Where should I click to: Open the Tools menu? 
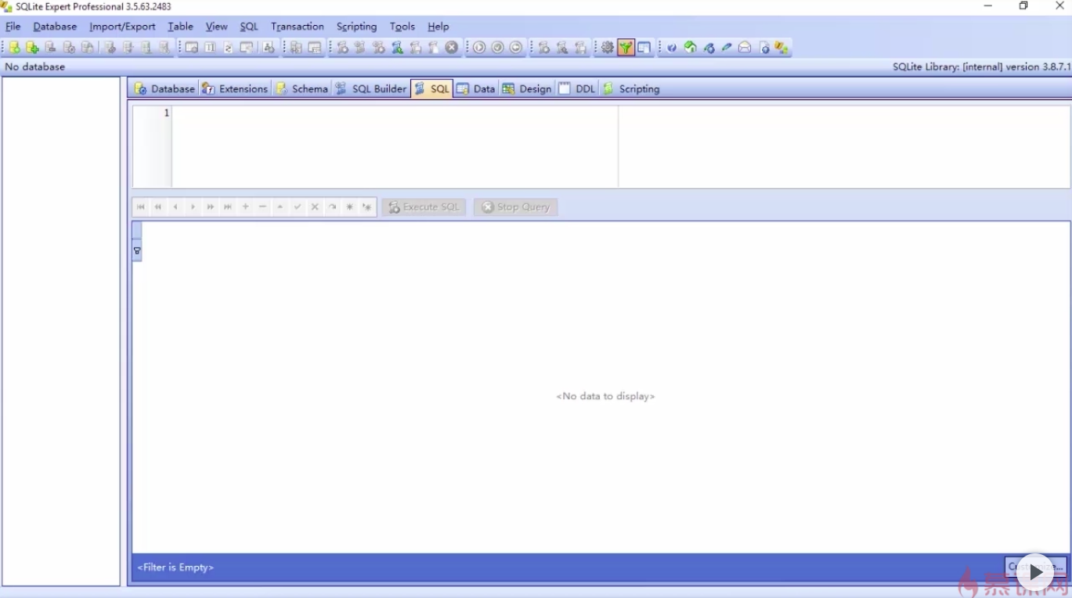point(402,27)
